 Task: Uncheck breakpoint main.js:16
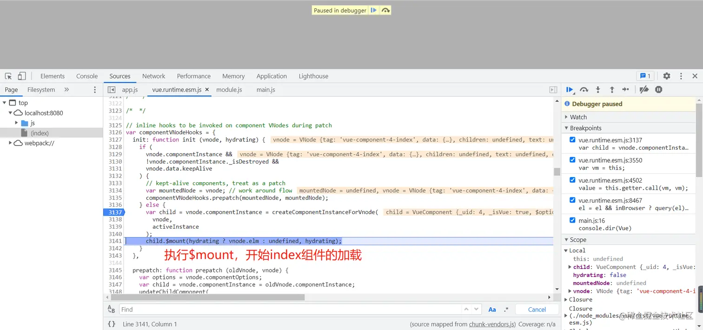click(572, 220)
